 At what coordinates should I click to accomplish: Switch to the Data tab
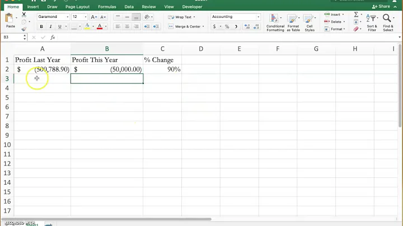coord(129,7)
